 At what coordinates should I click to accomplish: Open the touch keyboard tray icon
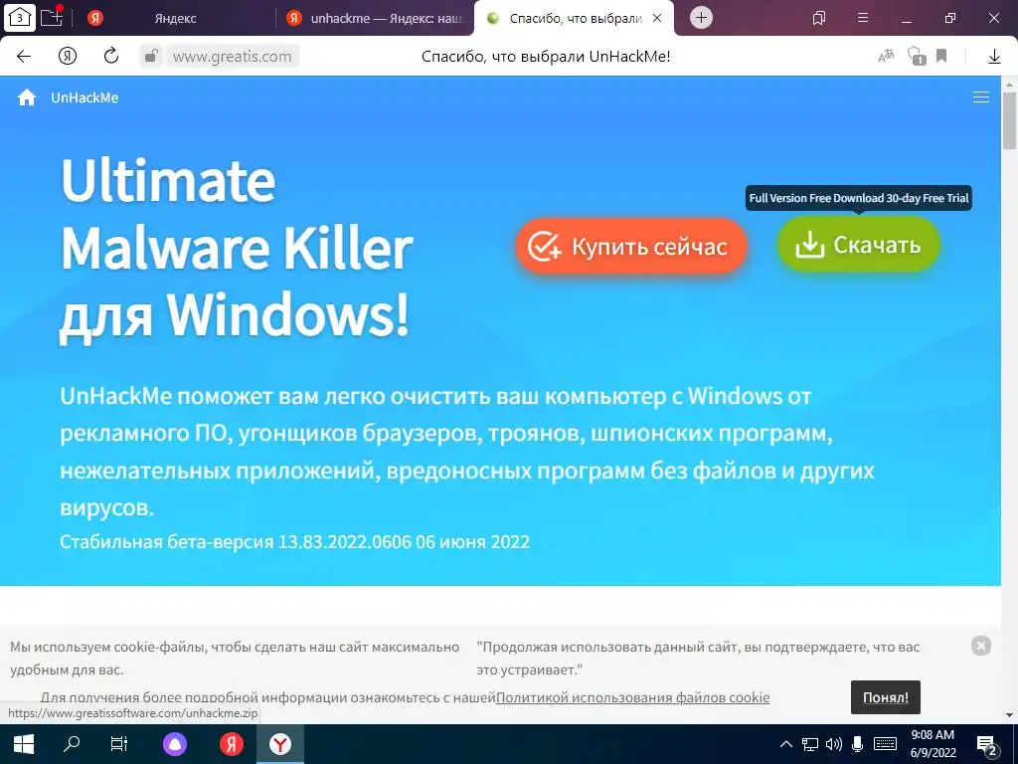pos(885,744)
